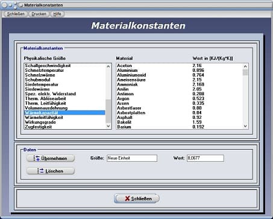Open the Drucken menu item
Image resolution: width=273 pixels, height=219 pixels.
39,14
